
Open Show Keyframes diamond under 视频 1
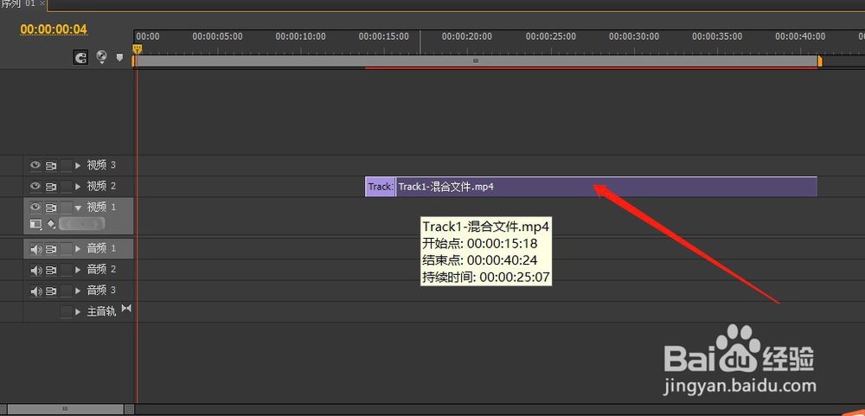point(51,224)
